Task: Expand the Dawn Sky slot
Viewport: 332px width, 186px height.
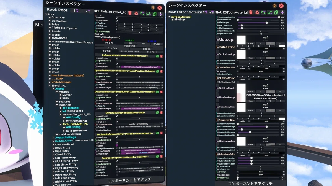Action: [x=50, y=17]
